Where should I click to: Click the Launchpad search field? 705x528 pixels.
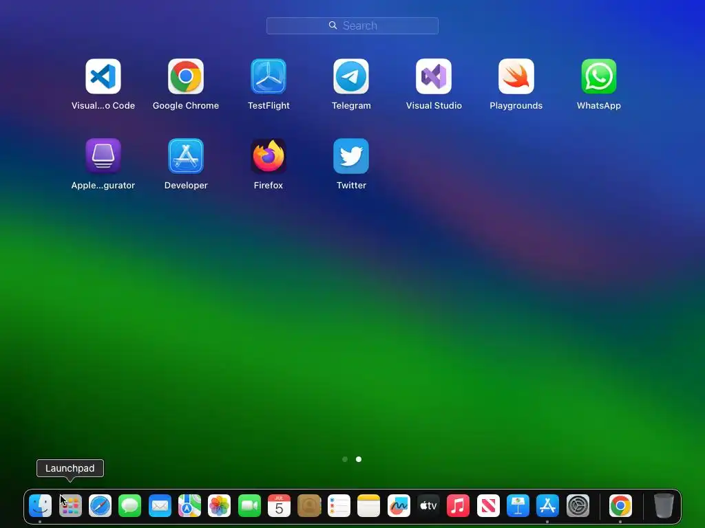352,25
